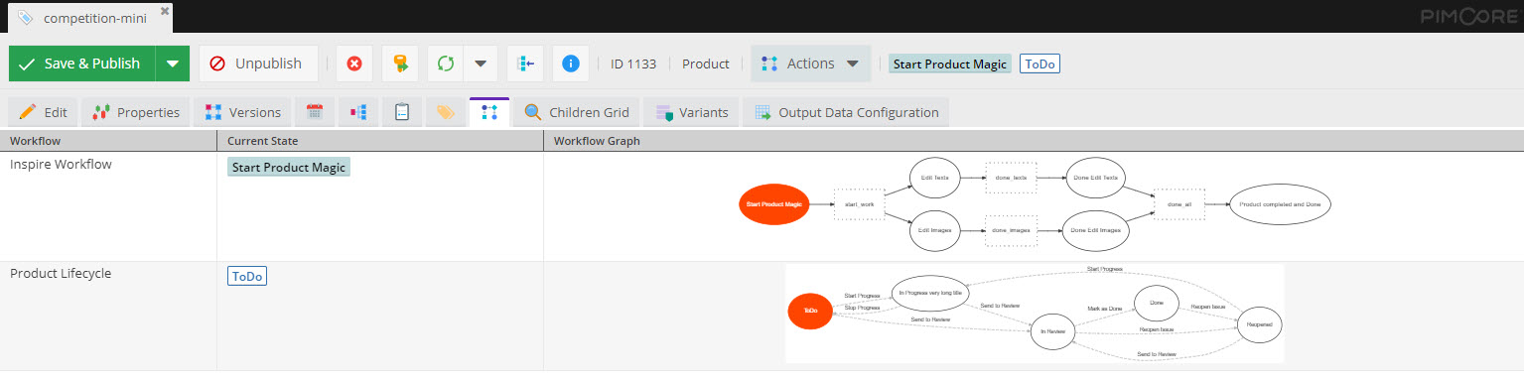Screen dimensions: 1524x382
Task: Click the Inspire Workflow graph image
Action: [x=1034, y=204]
